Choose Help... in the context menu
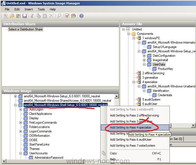 point(135,159)
